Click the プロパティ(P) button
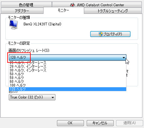The height and width of the screenshot is (128, 144). (x=110, y=34)
